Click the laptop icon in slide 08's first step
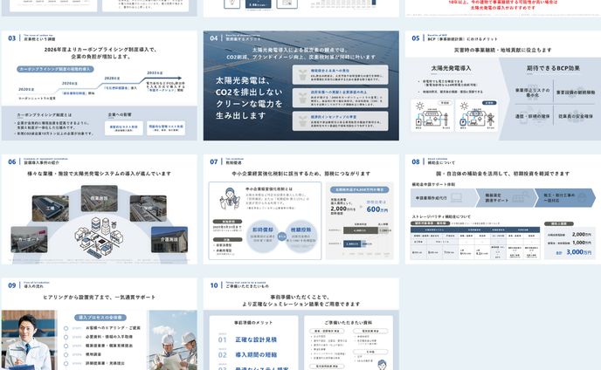The height and width of the screenshot is (370, 601). tap(457, 198)
